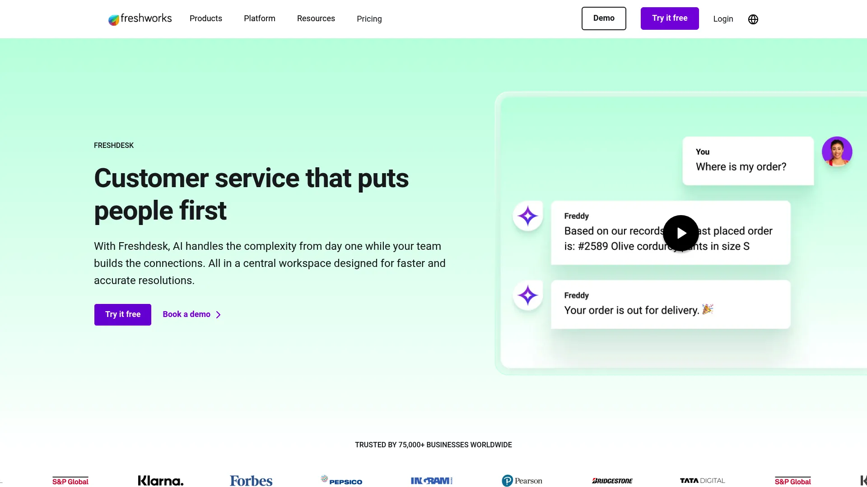The height and width of the screenshot is (487, 867).
Task: Click the Forbes logo
Action: pos(251,481)
